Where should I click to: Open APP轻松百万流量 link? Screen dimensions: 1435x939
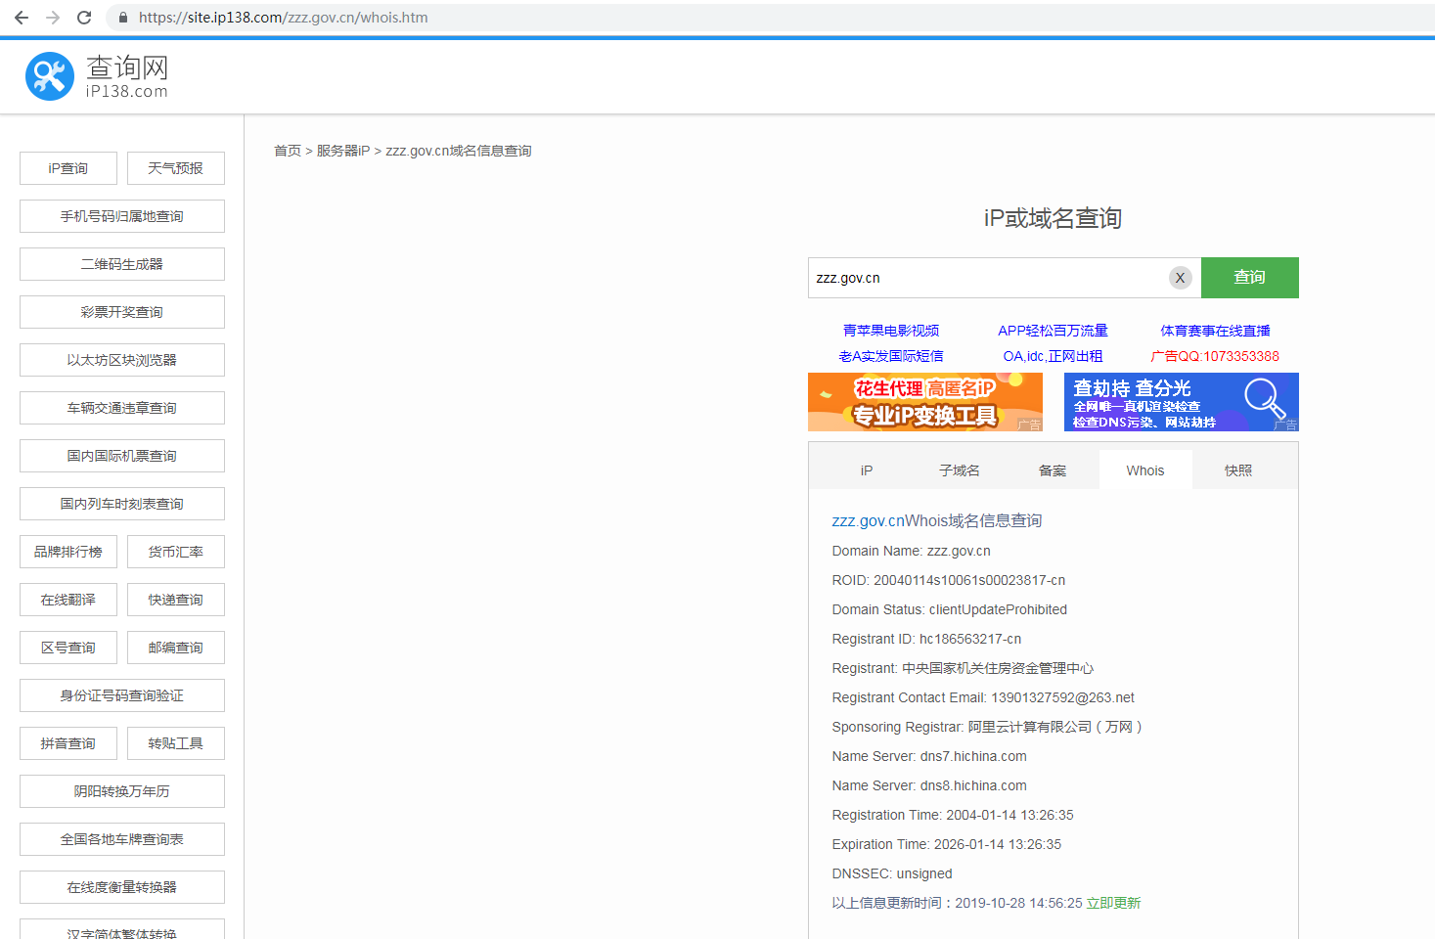point(1053,331)
